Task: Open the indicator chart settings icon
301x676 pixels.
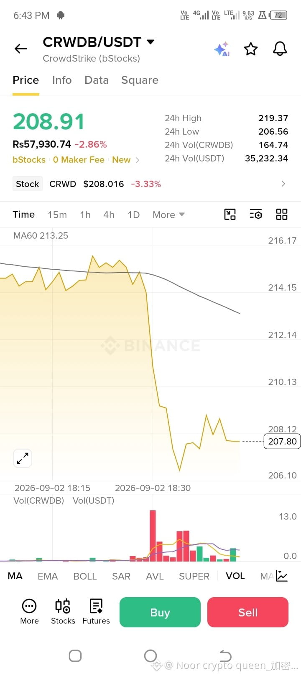Action: point(282,576)
